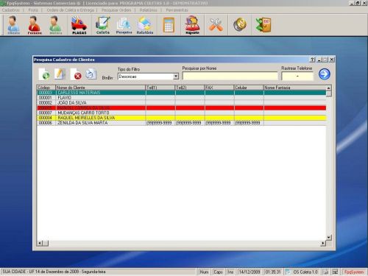Click the Caps indicator in status bar
368x276 pixels.
218,272
